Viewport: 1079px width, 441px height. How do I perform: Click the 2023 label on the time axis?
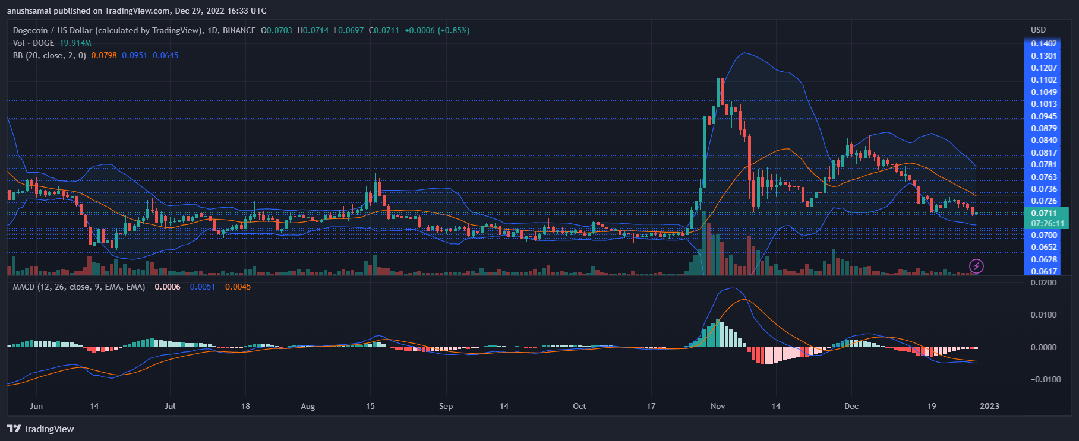tap(989, 406)
